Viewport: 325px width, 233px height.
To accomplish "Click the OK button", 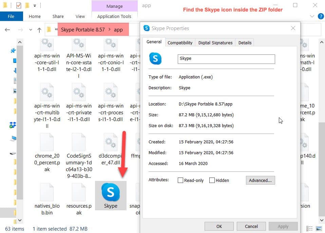I will tap(219, 226).
